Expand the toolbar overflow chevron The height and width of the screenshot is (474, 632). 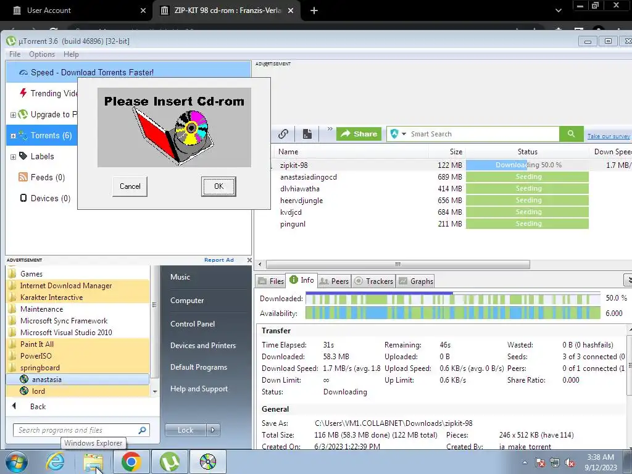point(330,128)
